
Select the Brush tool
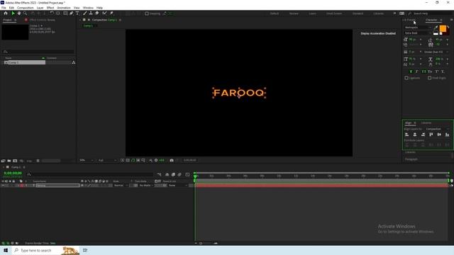tap(85, 13)
